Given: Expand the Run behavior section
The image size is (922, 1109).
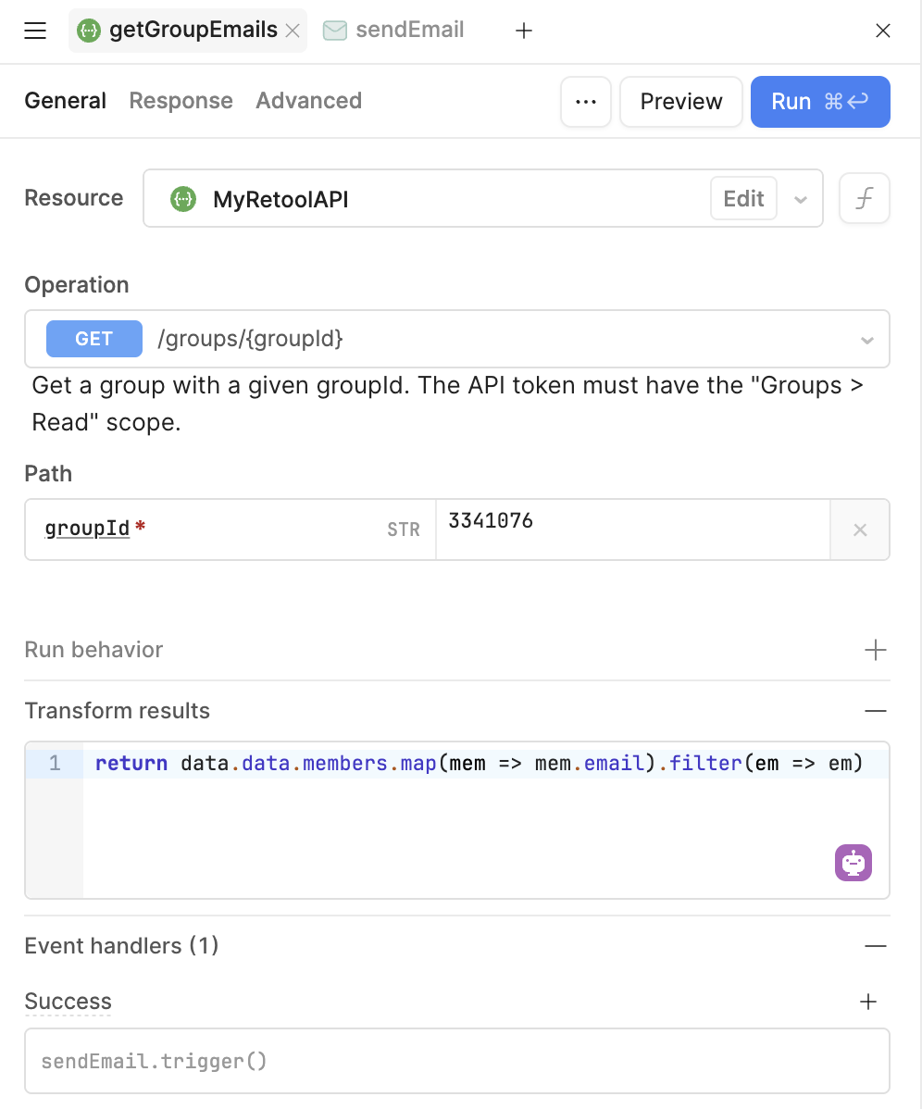Looking at the screenshot, I should click(x=875, y=650).
